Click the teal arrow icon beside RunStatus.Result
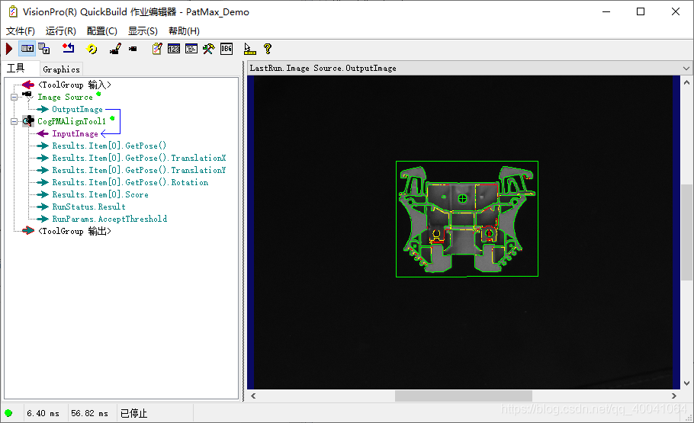Screen dimensions: 694x423 (43, 207)
